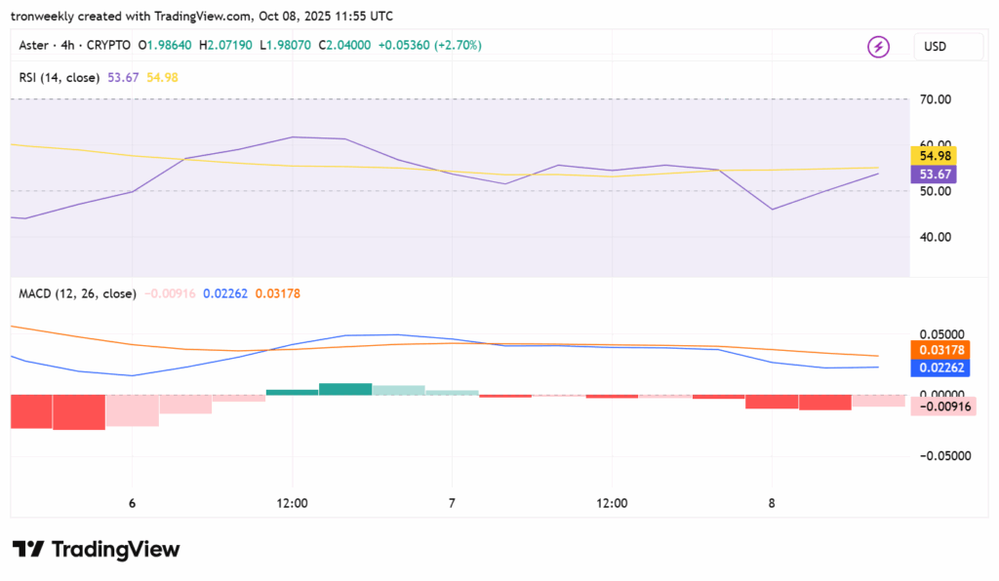Click the purple lightning bolt icon
This screenshot has height=581, width=999.
[879, 46]
